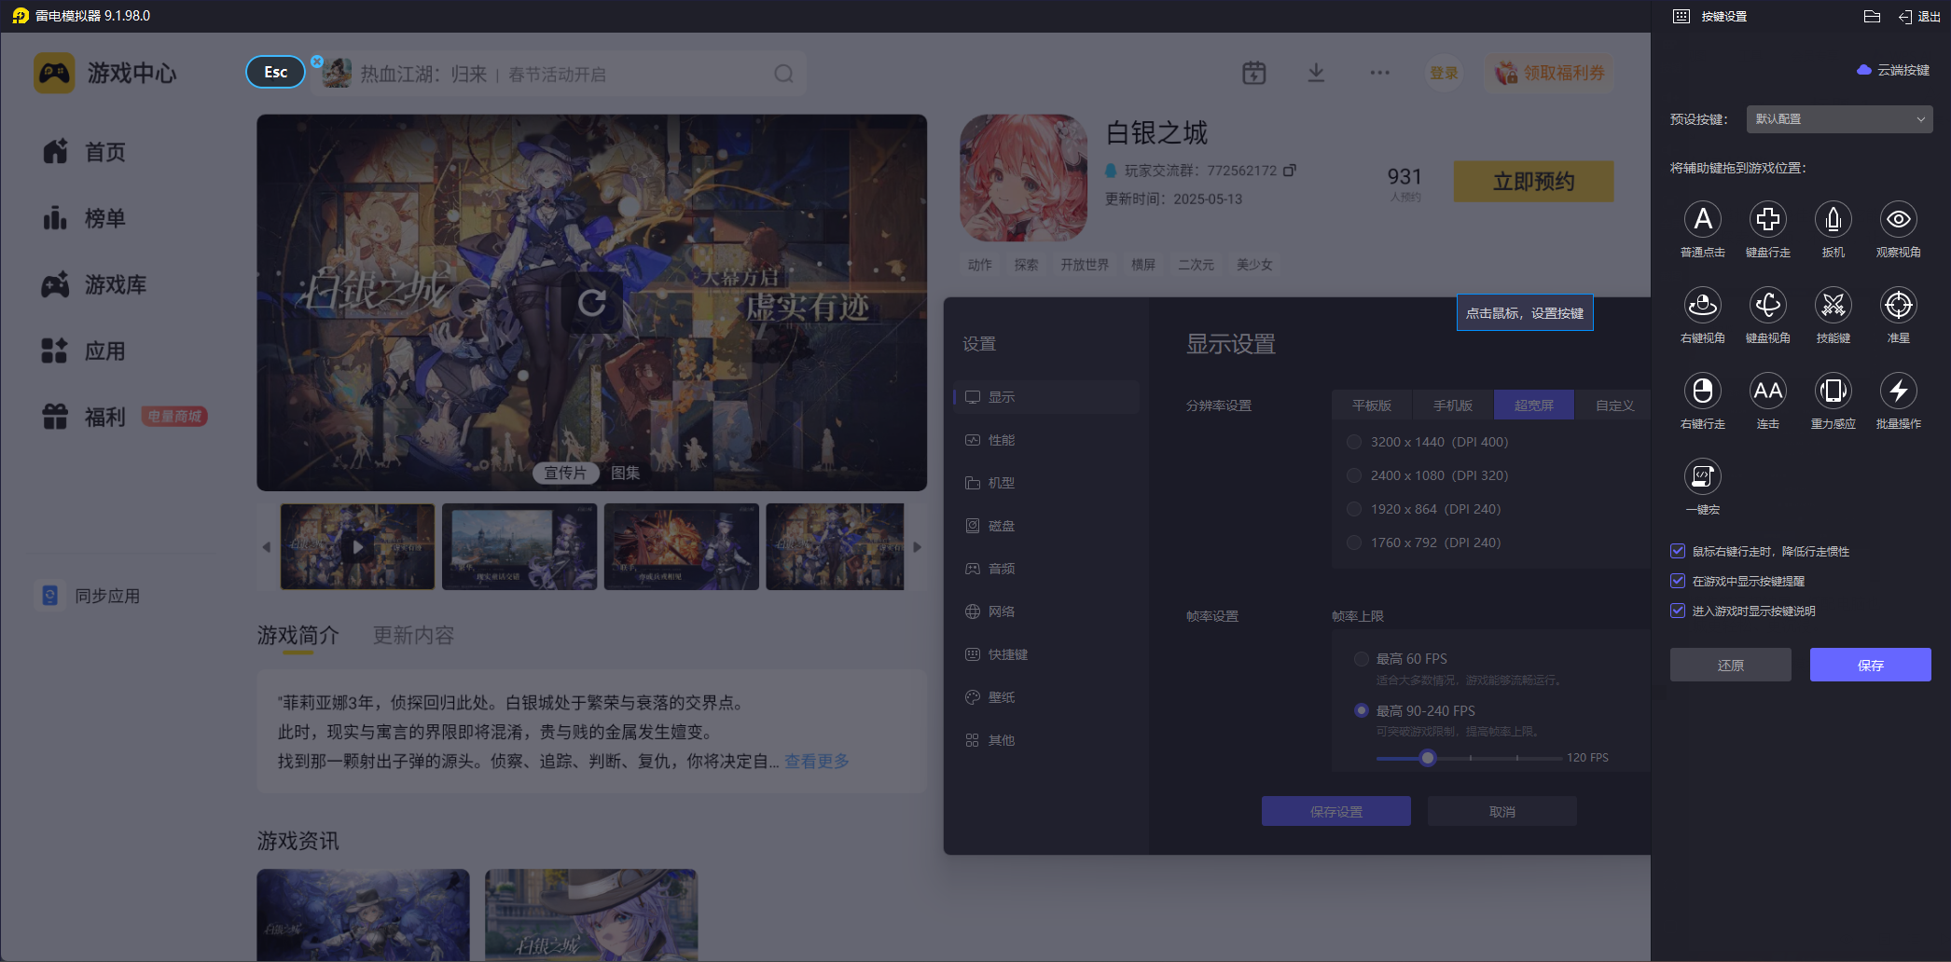Select the 右键视角 right-click view icon
The width and height of the screenshot is (1951, 962).
click(1702, 305)
